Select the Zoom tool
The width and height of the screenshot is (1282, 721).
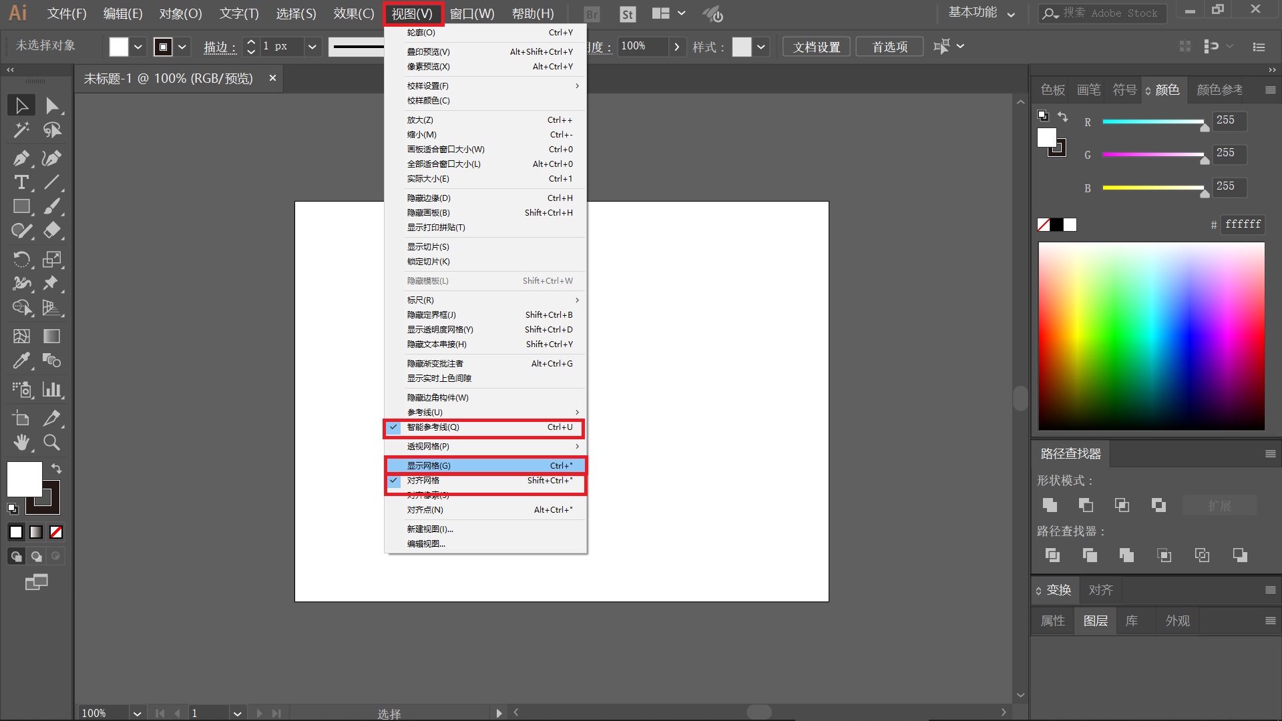point(51,443)
